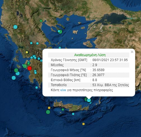Select the cyan marker south of Peloponnese
The width and height of the screenshot is (141, 137).
[x=37, y=87]
